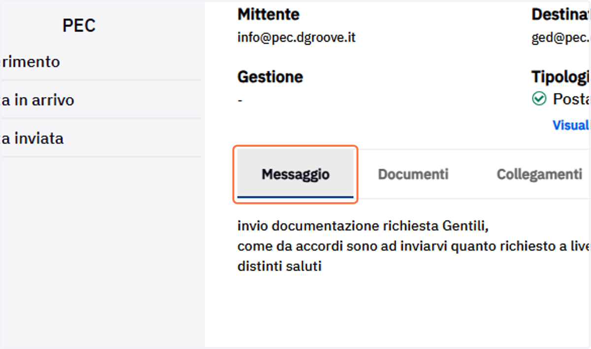
Task: Switch to the Collegamenti tab
Action: tap(539, 174)
